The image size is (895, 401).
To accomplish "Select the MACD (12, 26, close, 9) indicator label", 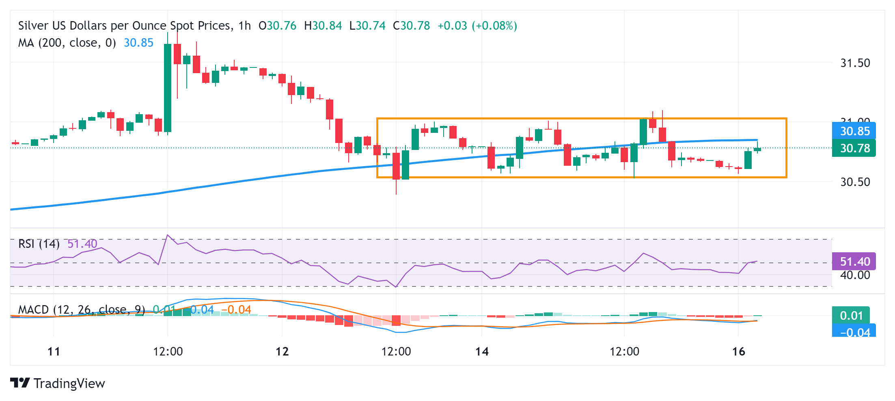I will (x=81, y=310).
